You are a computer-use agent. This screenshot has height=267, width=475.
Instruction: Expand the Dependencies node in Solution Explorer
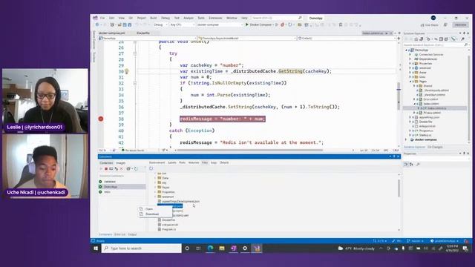(x=410, y=59)
